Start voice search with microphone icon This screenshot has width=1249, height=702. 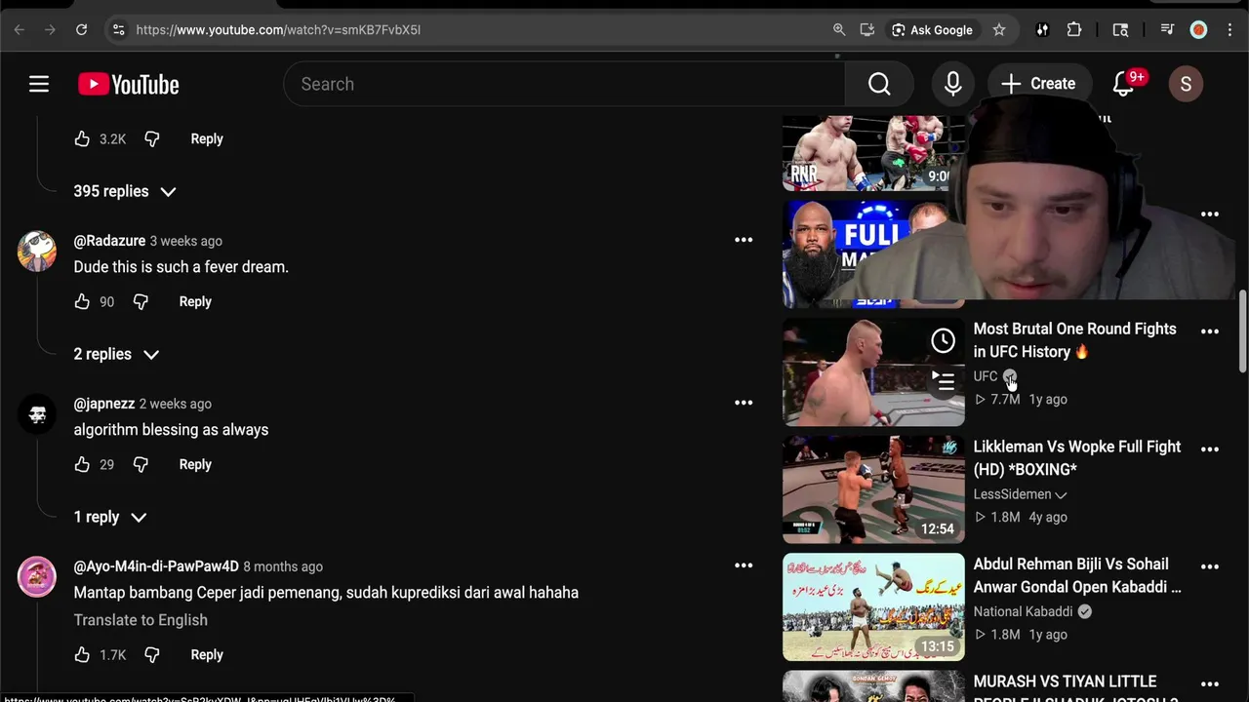(953, 84)
